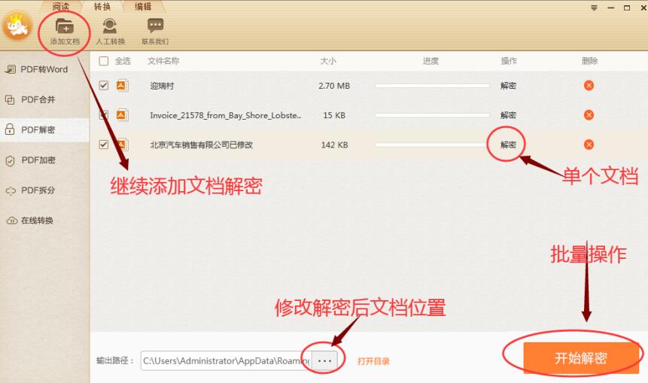Click progress bar of 迎瑞村 row
The image size is (648, 383).
tap(432, 86)
